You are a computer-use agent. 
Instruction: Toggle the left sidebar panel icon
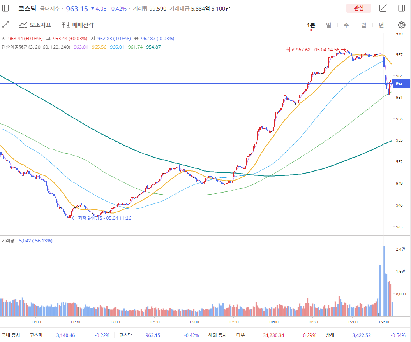[5, 9]
